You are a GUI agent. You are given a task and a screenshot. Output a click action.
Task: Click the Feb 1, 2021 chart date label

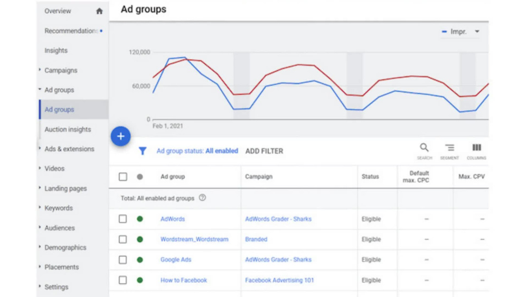[x=168, y=126]
